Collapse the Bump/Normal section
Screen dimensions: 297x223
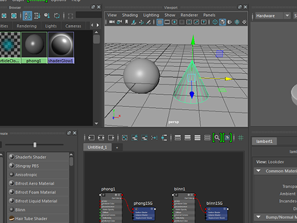pyautogui.click(x=258, y=217)
